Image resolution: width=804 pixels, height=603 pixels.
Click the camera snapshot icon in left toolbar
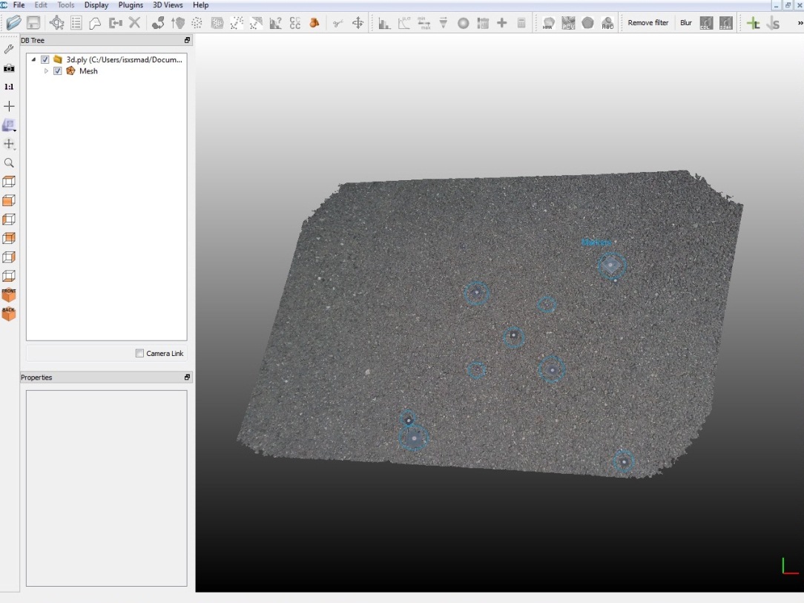coord(9,68)
